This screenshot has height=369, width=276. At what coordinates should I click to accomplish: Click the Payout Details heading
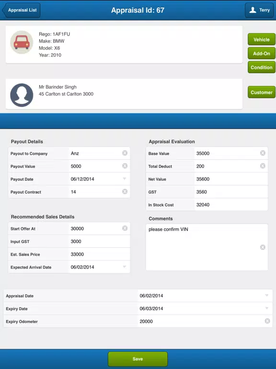(x=27, y=141)
